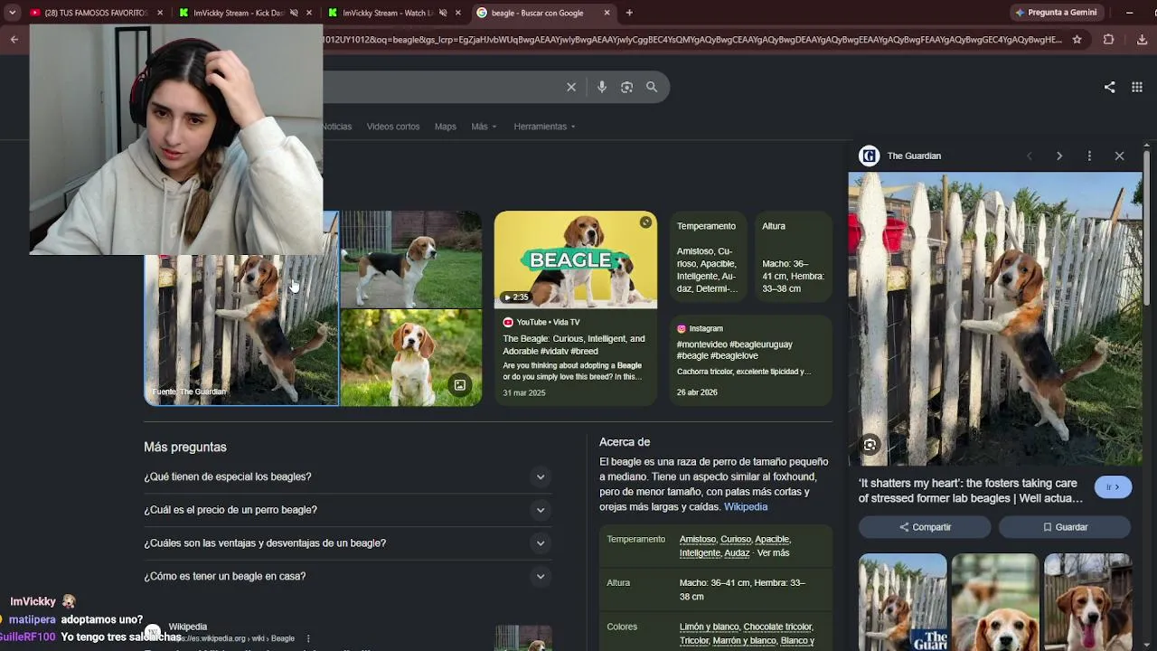Click the Ir button in the image panel
The height and width of the screenshot is (651, 1157).
click(x=1113, y=487)
